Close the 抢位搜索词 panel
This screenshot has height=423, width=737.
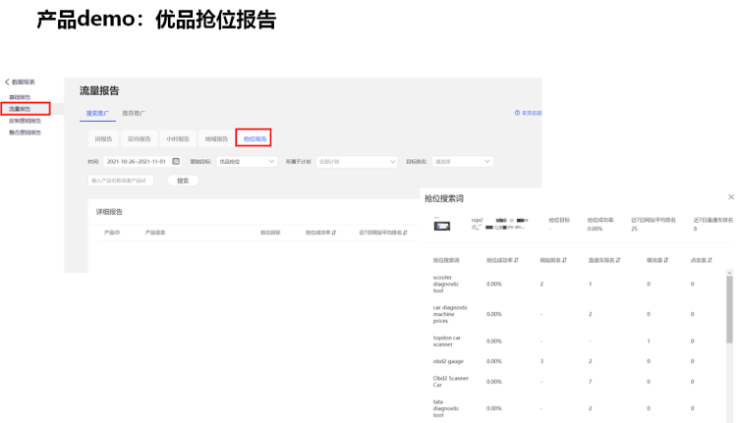(x=730, y=197)
